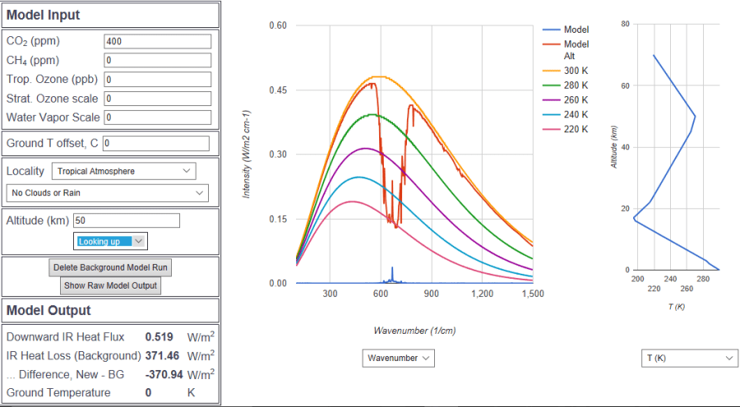740x407 pixels.
Task: Click Show Raw Model Output button
Action: pyautogui.click(x=110, y=286)
